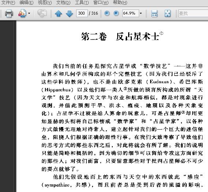The image size is (208, 192).
Task: Click footnote marker ② after 一类人
Action: click(x=125, y=88)
